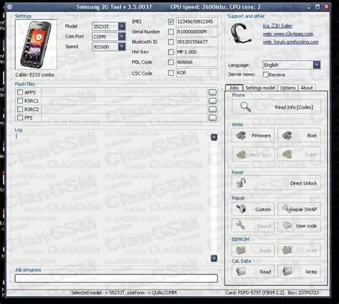Enable the Serial Number checkbox
Image resolution: width=339 pixels, height=304 pixels.
click(x=171, y=31)
